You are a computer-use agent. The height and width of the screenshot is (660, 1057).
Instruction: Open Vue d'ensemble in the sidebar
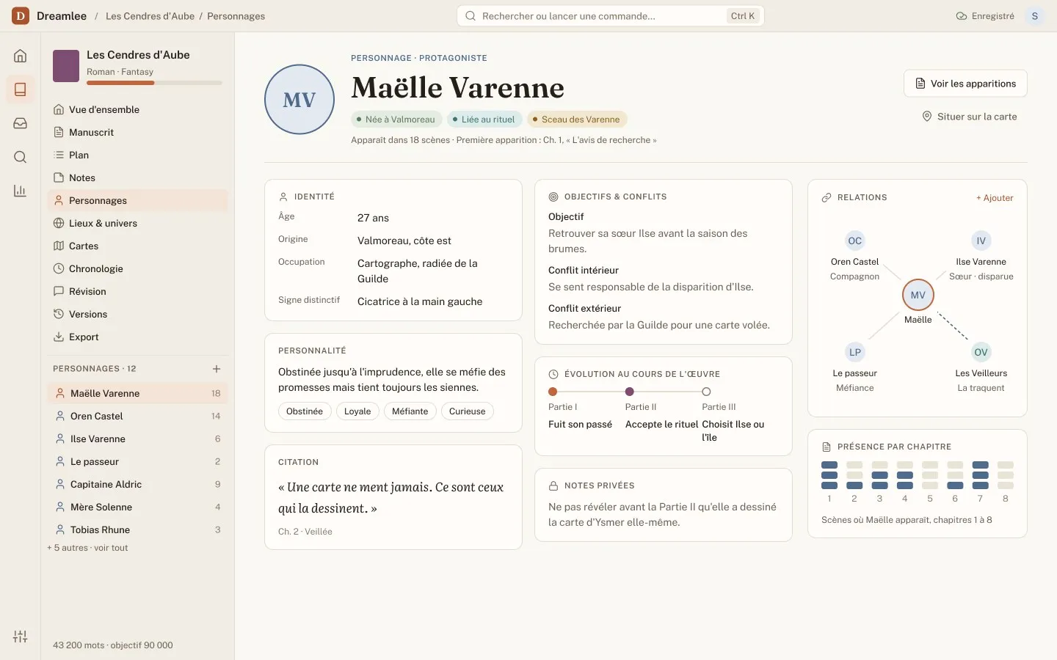(138, 109)
